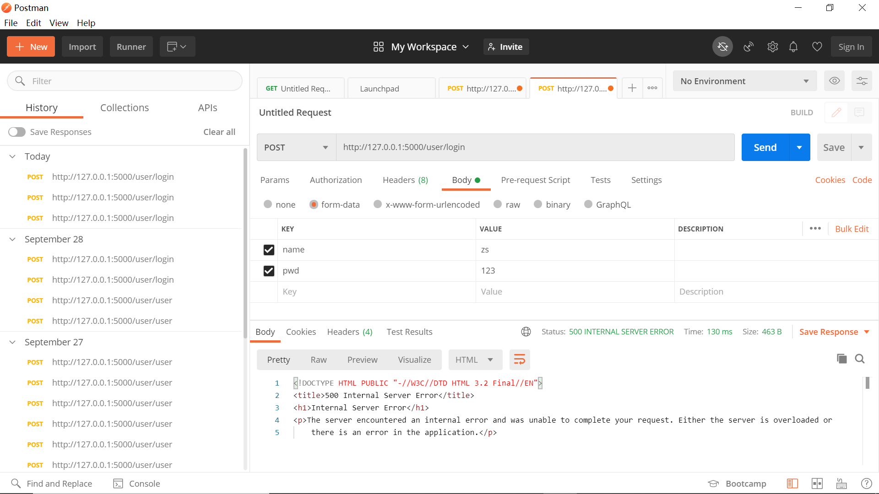The width and height of the screenshot is (879, 494).
Task: Click the heart icon in header
Action: tap(817, 47)
